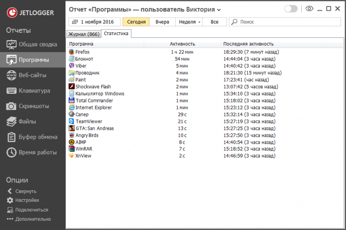Open the Общая сводка chart icon
This screenshot has height=230, width=346.
(x=11, y=44)
